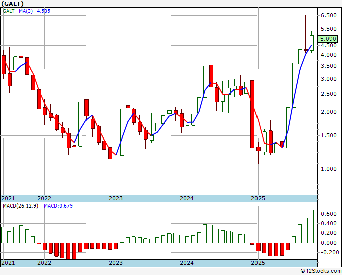Screen dimensions: 342x275
Task: Click 2025 on the MACD timeline
Action: coord(258,263)
